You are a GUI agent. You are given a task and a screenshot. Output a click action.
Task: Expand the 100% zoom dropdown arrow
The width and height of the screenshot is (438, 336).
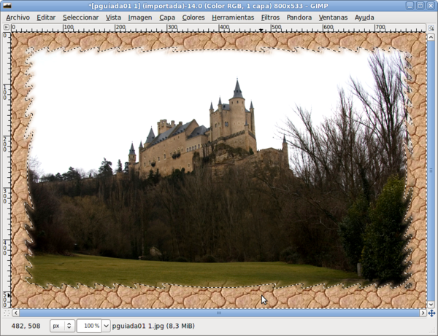pyautogui.click(x=107, y=326)
